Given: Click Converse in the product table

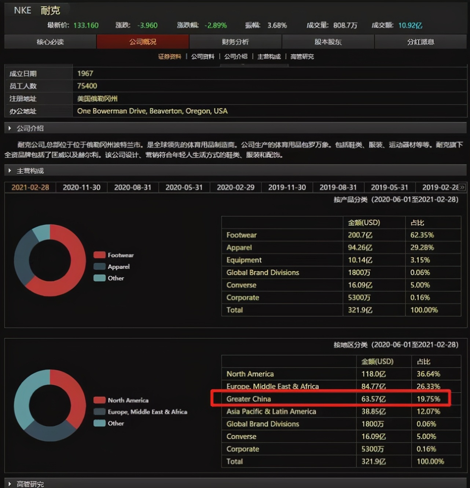Looking at the screenshot, I should coord(241,285).
